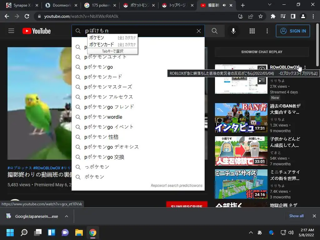
Task: Open downloaded GoogleJapaneseIn....exe file
Action: [x=32, y=216]
